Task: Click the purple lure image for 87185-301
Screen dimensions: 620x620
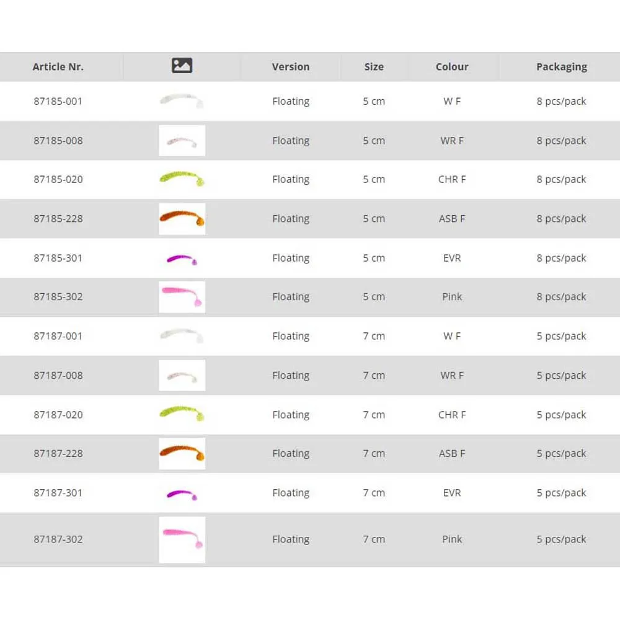Action: click(182, 259)
